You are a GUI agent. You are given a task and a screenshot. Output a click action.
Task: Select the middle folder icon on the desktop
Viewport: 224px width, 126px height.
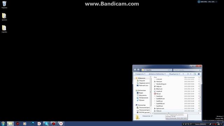pyautogui.click(x=4, y=17)
